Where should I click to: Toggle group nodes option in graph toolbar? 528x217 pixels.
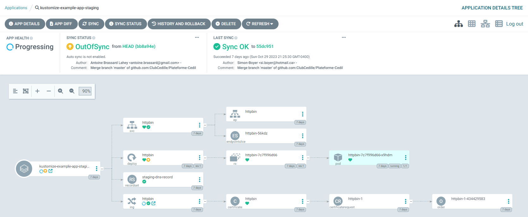pos(26,91)
